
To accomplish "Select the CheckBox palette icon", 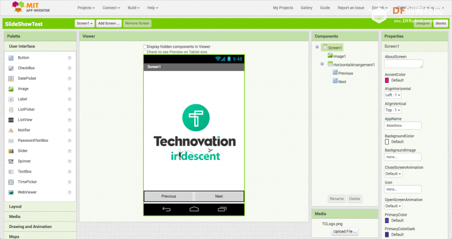I will pyautogui.click(x=11, y=68).
